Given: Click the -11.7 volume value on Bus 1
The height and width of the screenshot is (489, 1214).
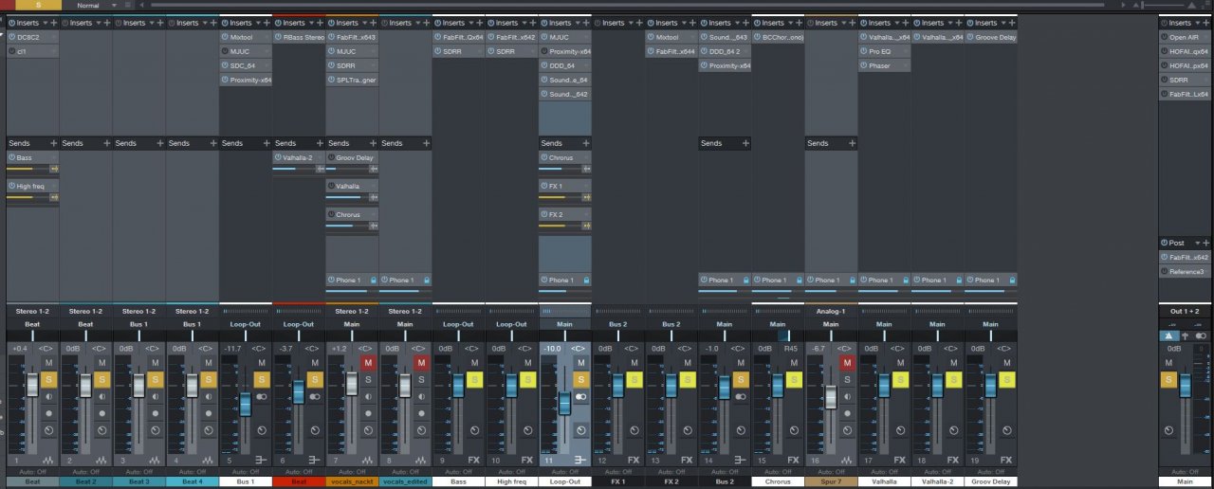Looking at the screenshot, I should click(x=231, y=349).
